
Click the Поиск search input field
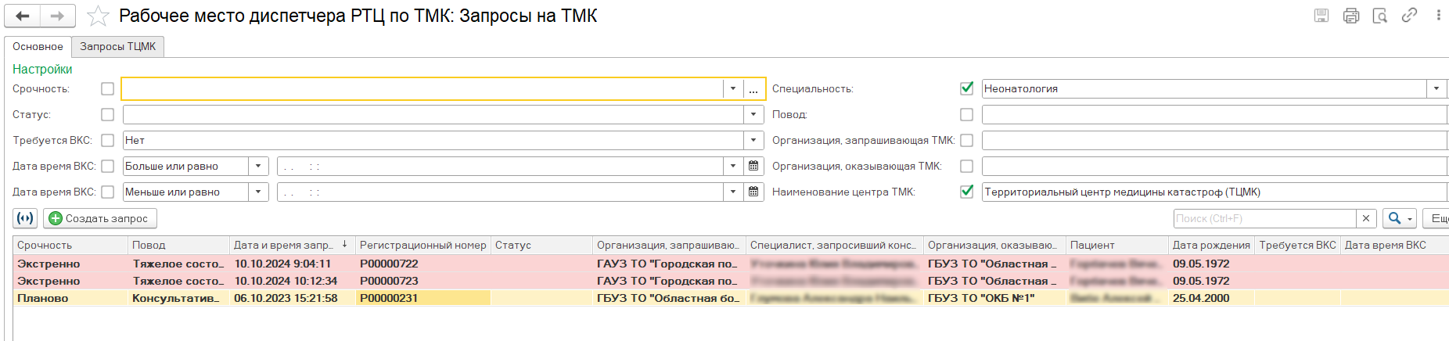click(1264, 219)
